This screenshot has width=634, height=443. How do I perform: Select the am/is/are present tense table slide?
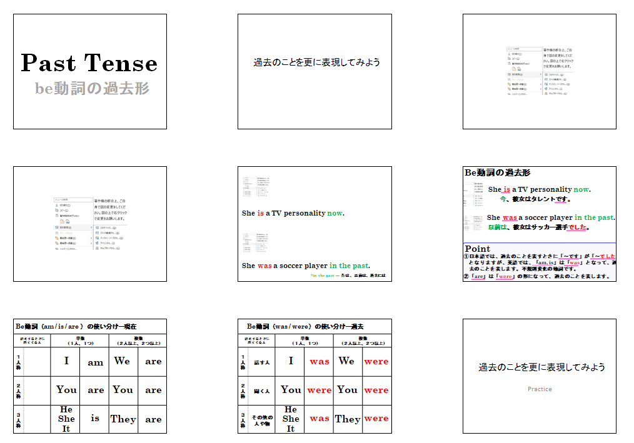[90, 376]
